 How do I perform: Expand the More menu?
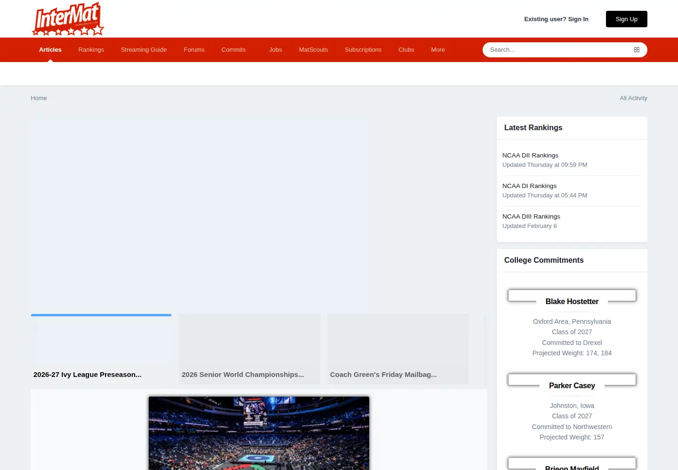click(x=438, y=50)
